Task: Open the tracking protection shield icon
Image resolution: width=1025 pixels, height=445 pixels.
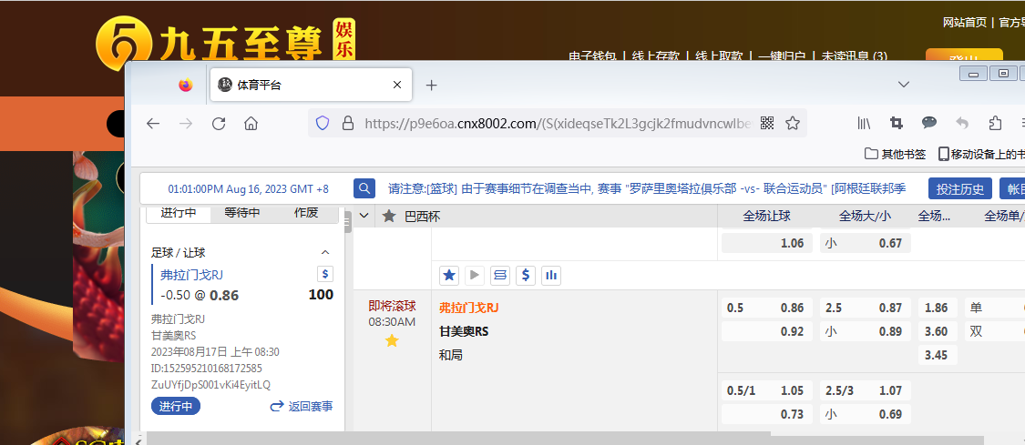Action: [323, 124]
